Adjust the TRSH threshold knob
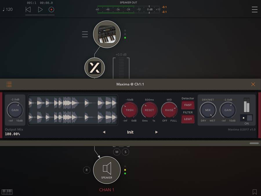Screen dimensions: 261x196 [129, 110]
